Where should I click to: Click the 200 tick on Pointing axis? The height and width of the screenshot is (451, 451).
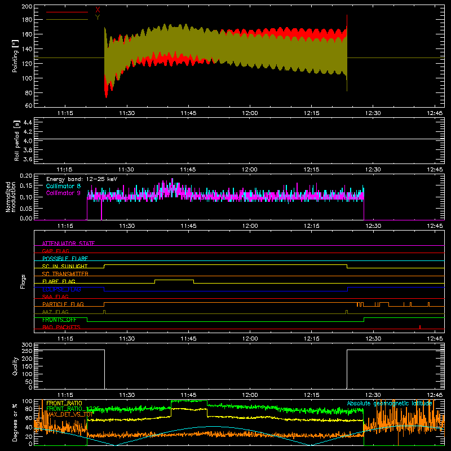point(27,6)
